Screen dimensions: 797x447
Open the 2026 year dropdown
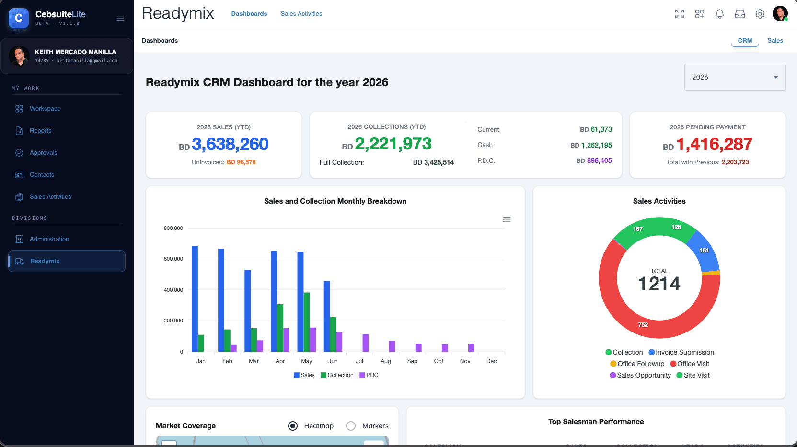tap(735, 77)
